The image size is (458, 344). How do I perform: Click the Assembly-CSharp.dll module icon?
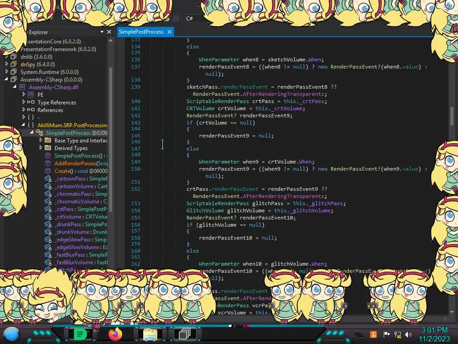(x=22, y=87)
